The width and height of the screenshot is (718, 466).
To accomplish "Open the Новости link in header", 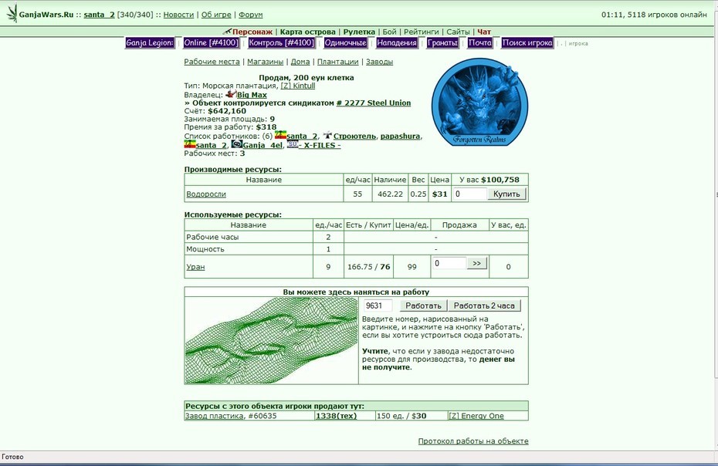I will (x=178, y=15).
